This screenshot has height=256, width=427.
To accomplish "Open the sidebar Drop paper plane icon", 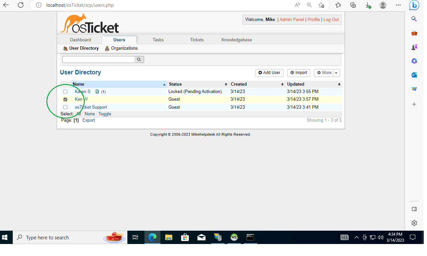I will click(414, 89).
